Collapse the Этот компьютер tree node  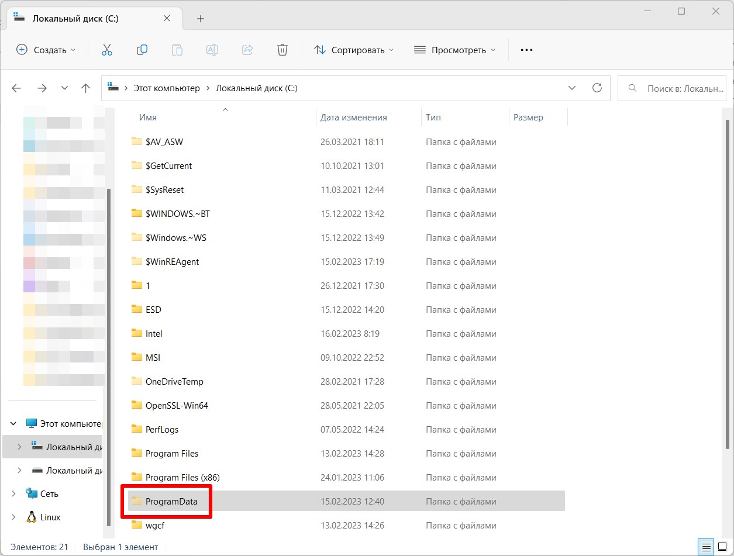(x=13, y=423)
